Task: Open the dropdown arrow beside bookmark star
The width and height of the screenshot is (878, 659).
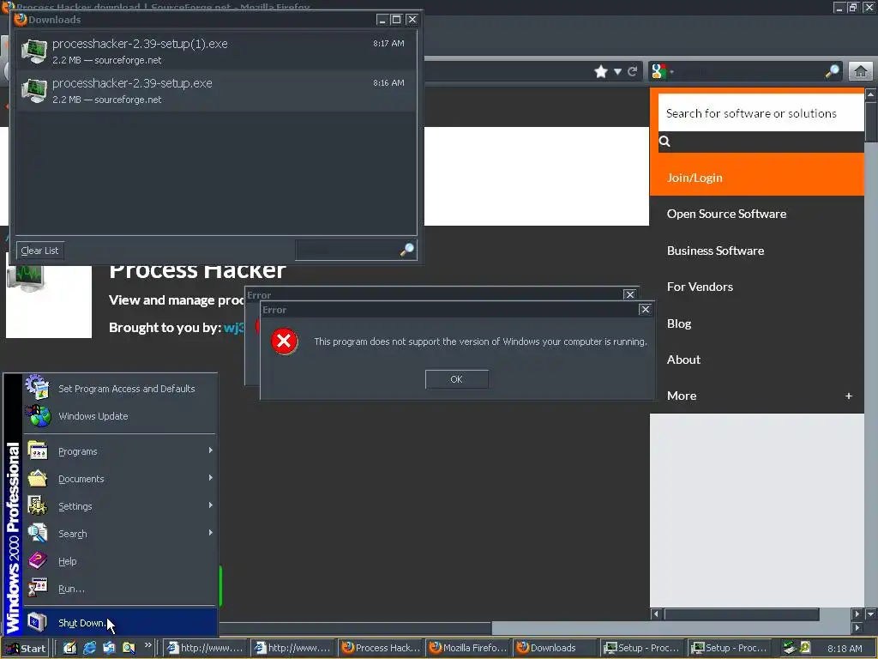Action: [617, 72]
